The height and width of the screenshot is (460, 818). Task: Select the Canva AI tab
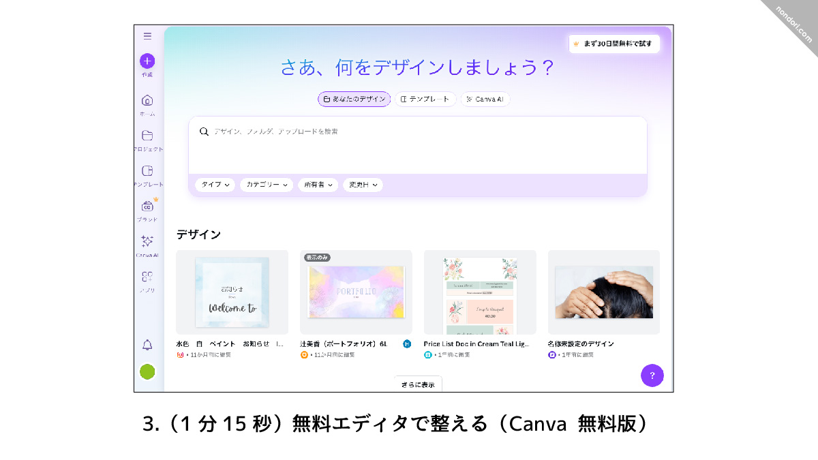pyautogui.click(x=485, y=99)
